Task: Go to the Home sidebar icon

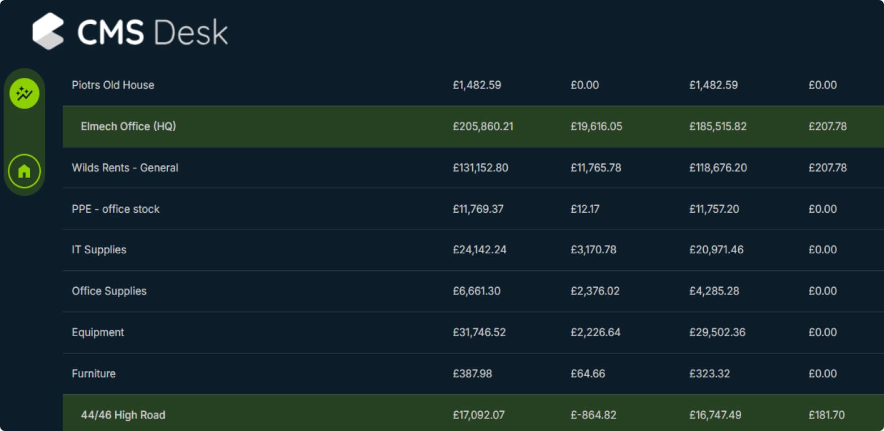Action: point(24,170)
